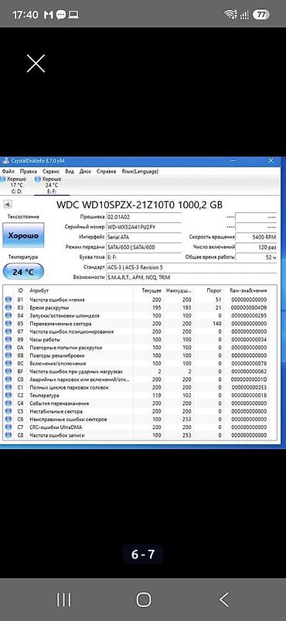Click the ACS-3 Revision 5 standard field
The image size is (286, 621).
tap(192, 267)
